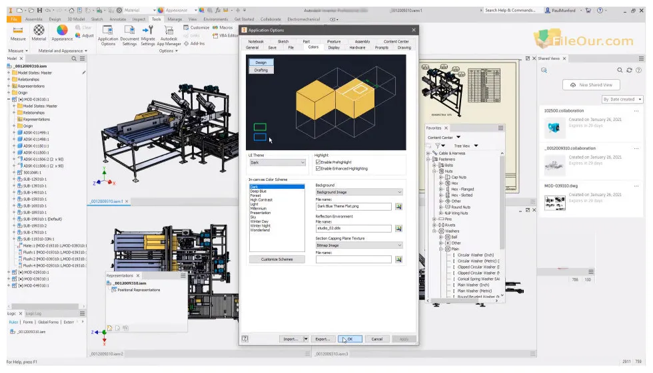Click the New file icon in quick access toolbar

coord(19,11)
